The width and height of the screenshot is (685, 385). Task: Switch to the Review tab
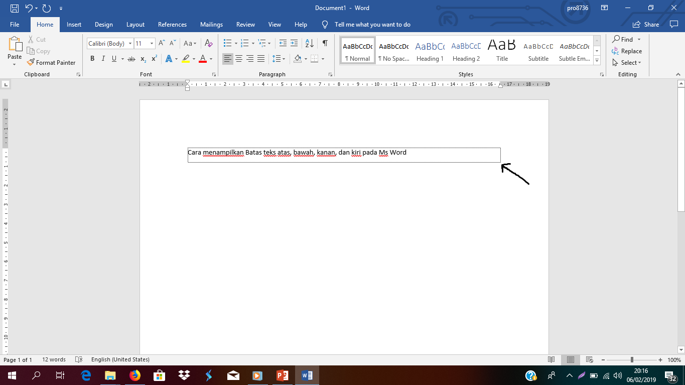246,24
